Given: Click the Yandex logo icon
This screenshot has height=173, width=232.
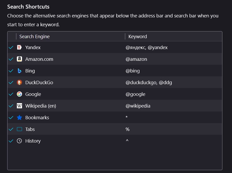Looking at the screenshot, I should pyautogui.click(x=19, y=48).
